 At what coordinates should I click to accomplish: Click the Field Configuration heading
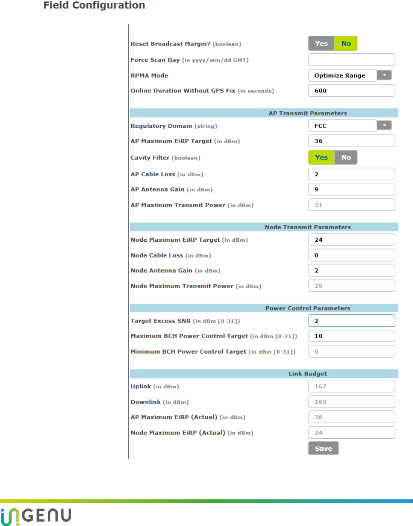coord(94,6)
